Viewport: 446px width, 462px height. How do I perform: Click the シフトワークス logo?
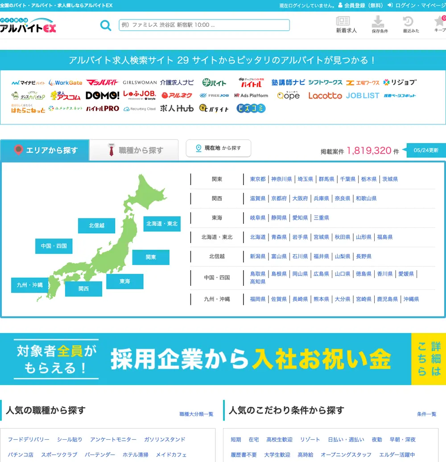325,82
